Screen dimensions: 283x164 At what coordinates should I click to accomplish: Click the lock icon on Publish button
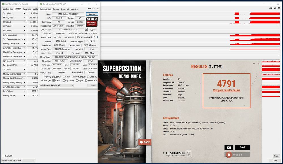pyautogui.click(x=229, y=154)
